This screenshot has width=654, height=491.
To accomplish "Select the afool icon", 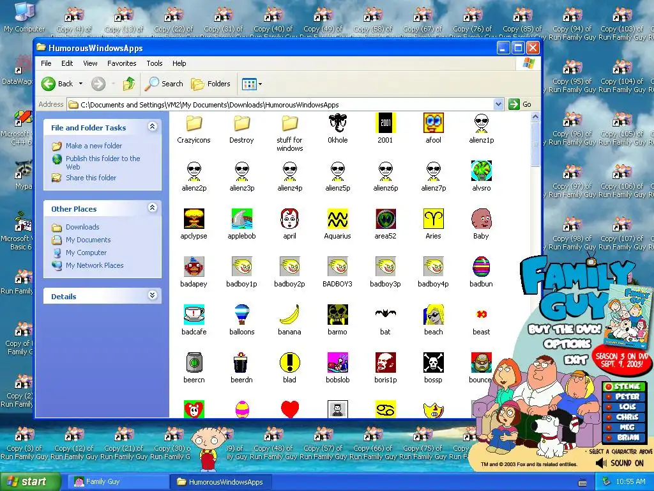I will pyautogui.click(x=434, y=123).
